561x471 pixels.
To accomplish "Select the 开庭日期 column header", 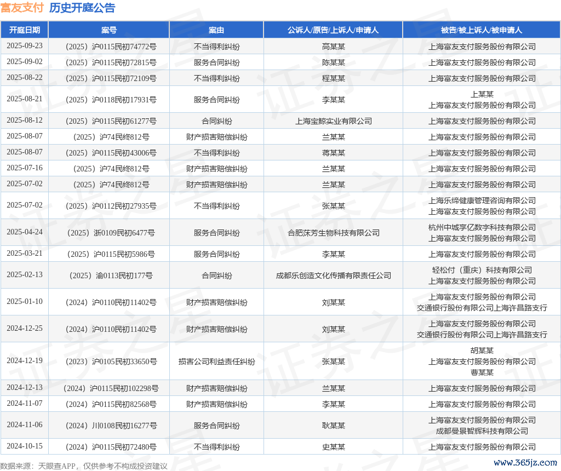I will 25,30.
